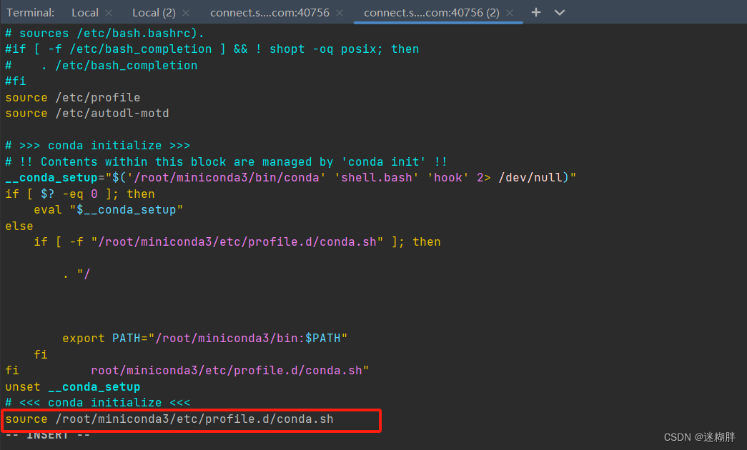Image resolution: width=747 pixels, height=450 pixels.
Task: Click the '__conda_setup=' assignment line
Action: (x=291, y=178)
